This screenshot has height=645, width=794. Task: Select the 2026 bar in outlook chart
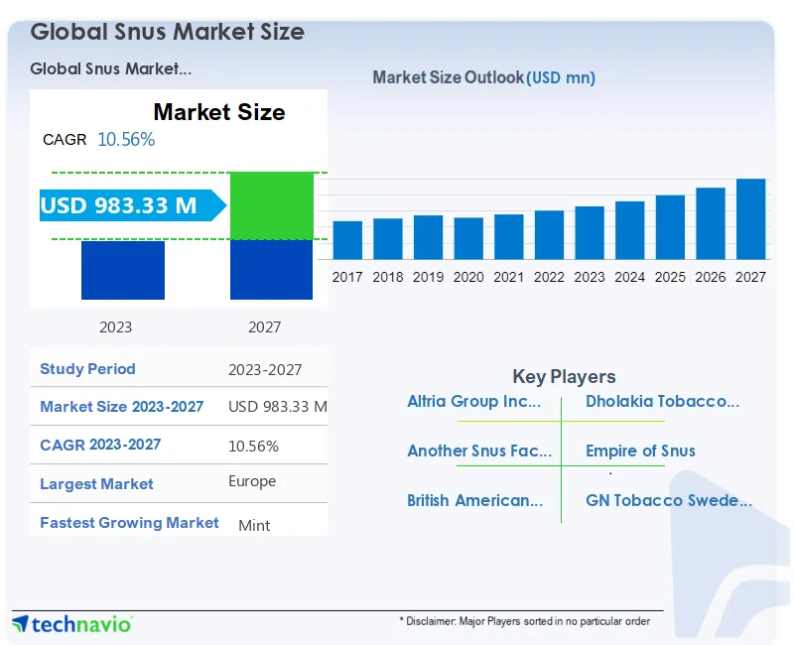(x=711, y=224)
